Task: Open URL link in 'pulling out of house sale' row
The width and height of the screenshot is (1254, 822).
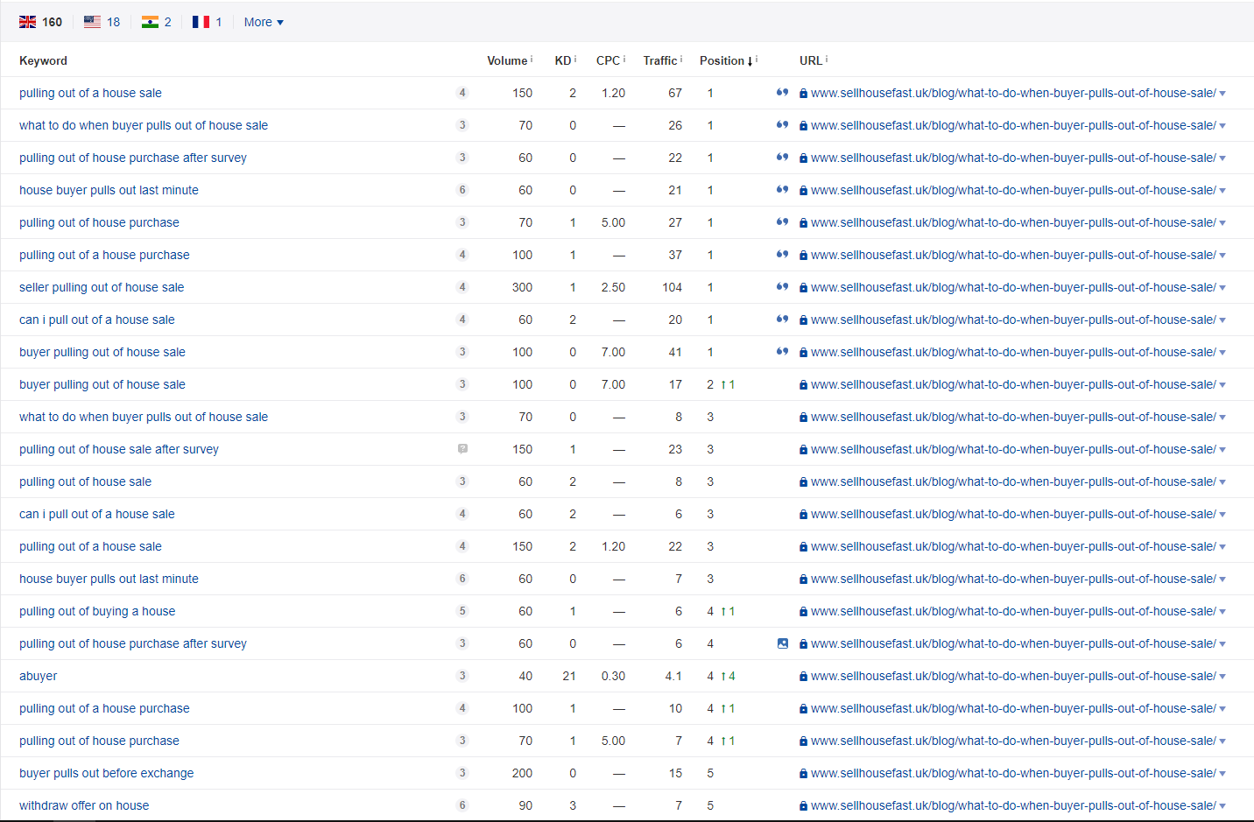Action: coord(1012,481)
